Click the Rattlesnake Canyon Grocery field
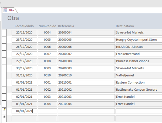The image size is (162, 123). [x=138, y=90]
